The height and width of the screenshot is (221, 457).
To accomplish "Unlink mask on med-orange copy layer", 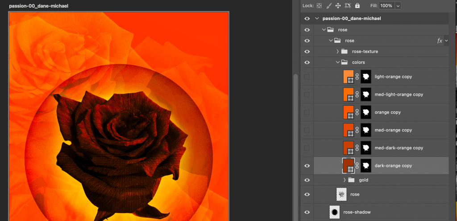I will (357, 130).
